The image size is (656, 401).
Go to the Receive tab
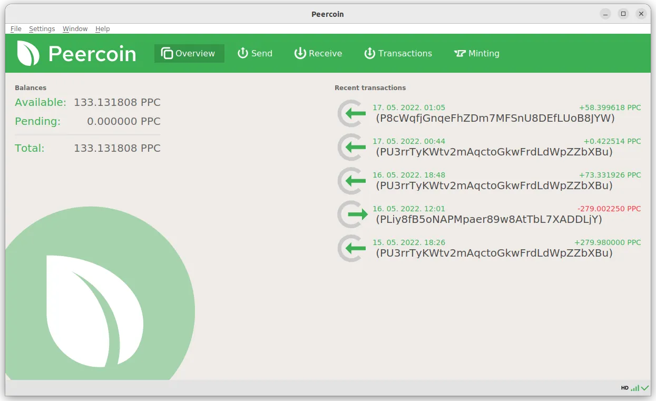pos(318,53)
